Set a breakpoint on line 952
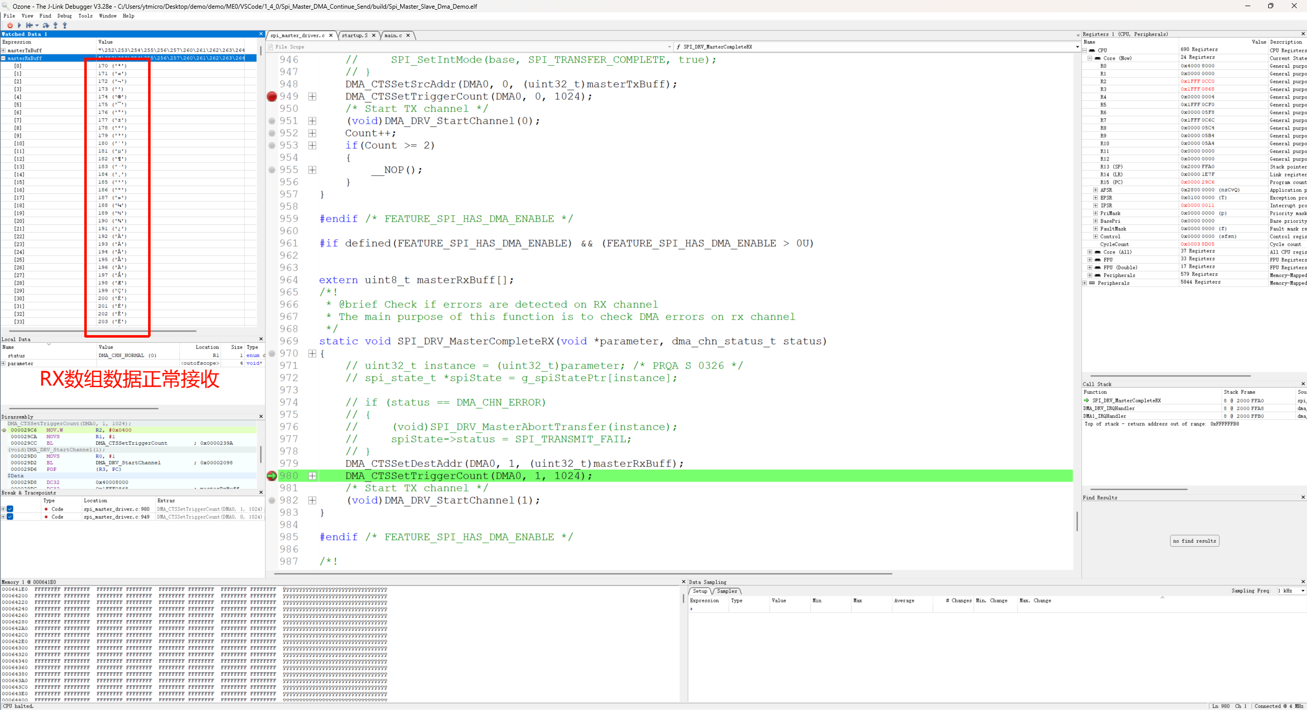Screen dimensions: 1307x710 [272, 133]
